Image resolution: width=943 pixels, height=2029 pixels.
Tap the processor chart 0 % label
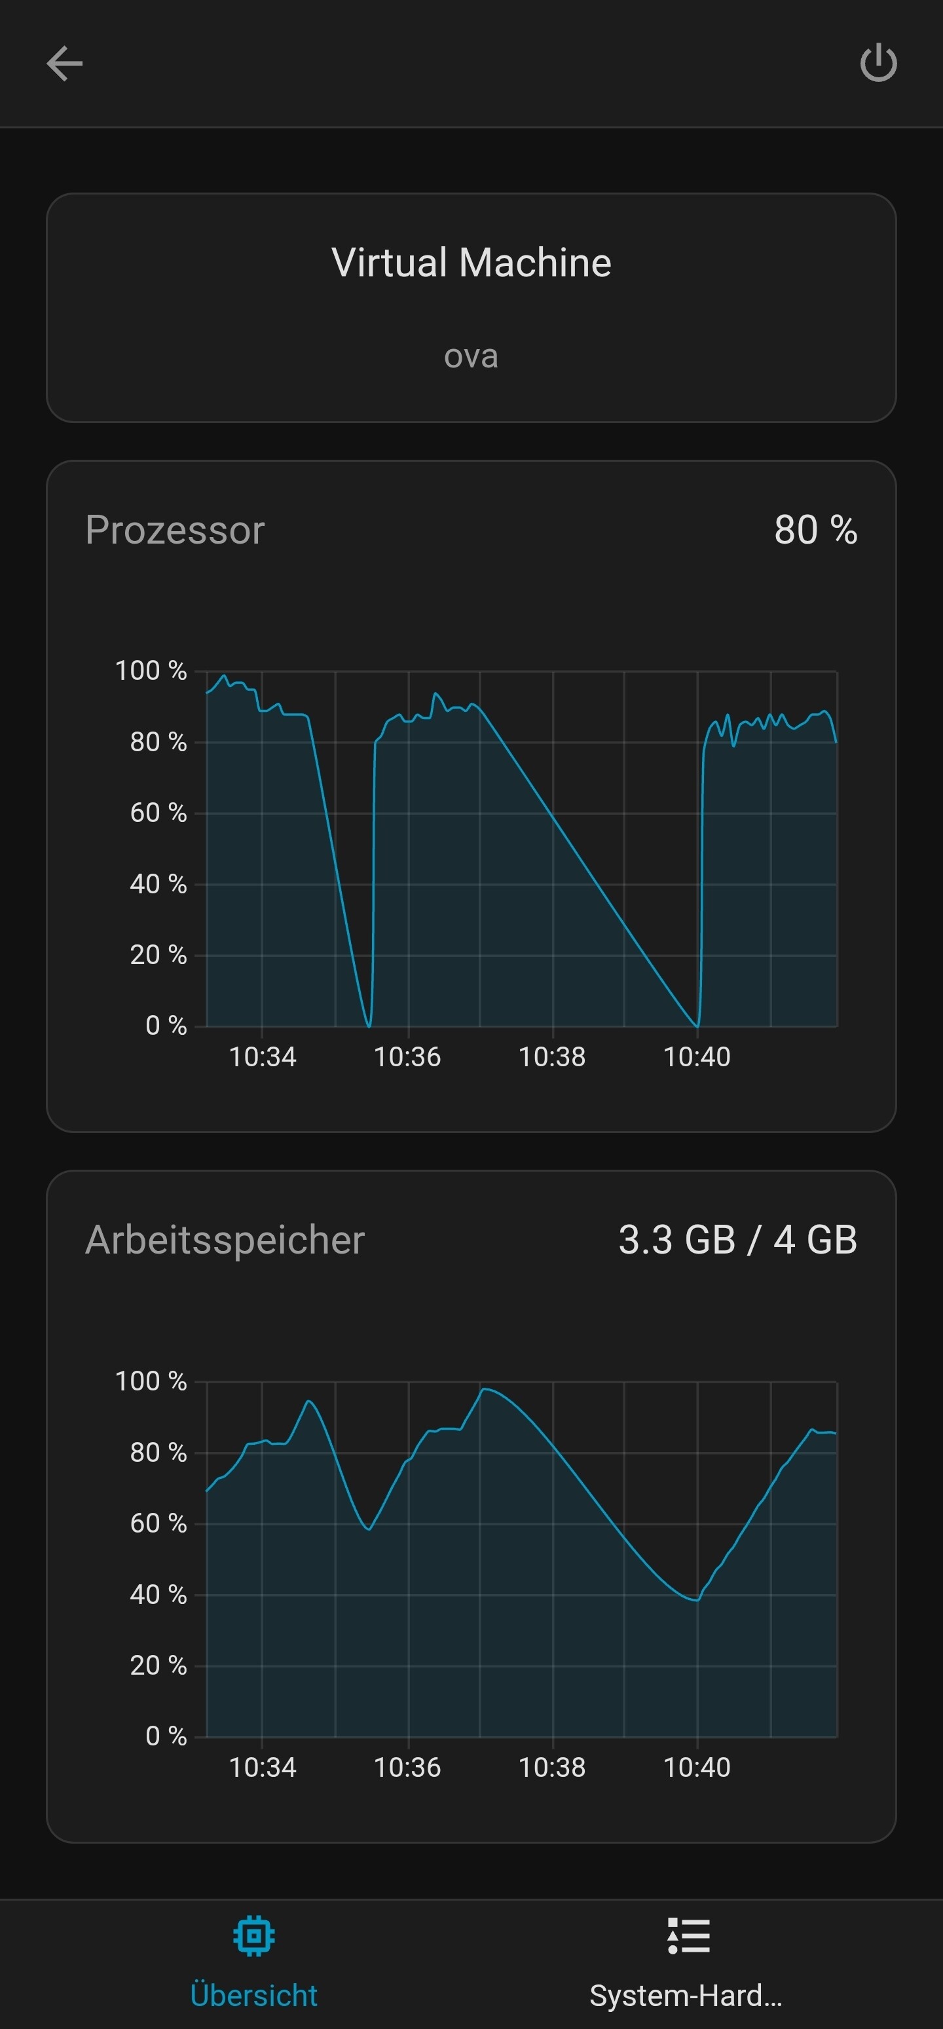pos(166,1025)
